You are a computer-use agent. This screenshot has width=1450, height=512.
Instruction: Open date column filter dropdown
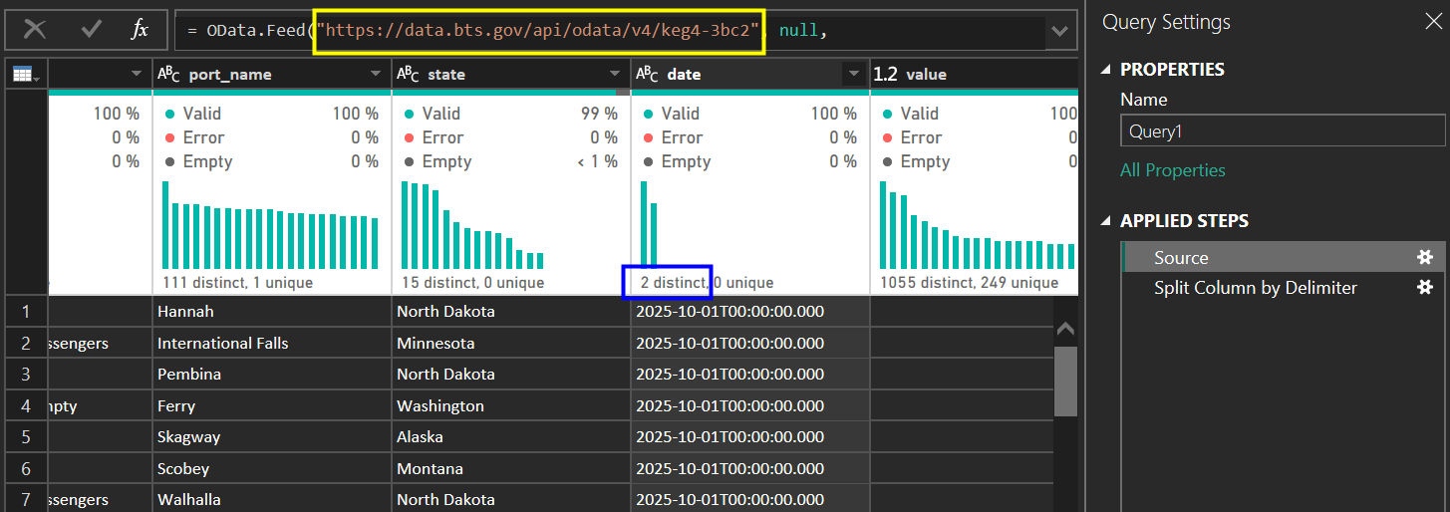coord(853,75)
